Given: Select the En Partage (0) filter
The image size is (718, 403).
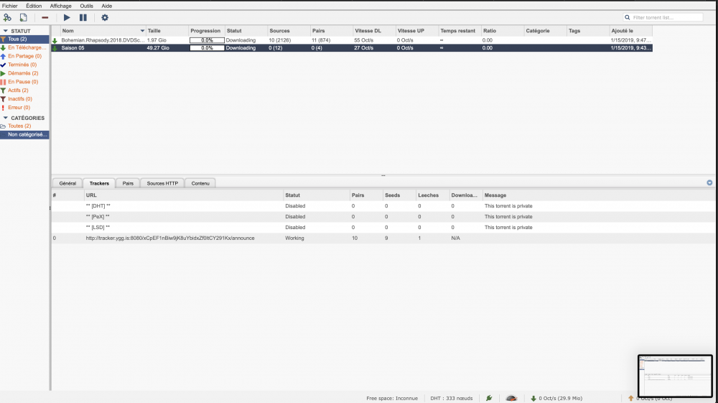Looking at the screenshot, I should point(24,56).
